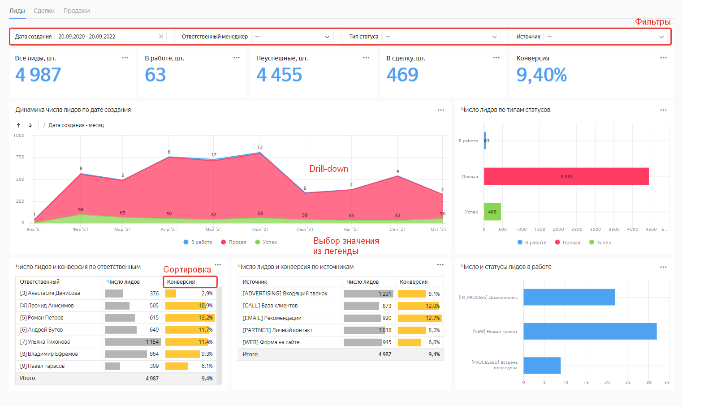Click the drill-up arrow icon
The width and height of the screenshot is (721, 405).
coord(18,125)
